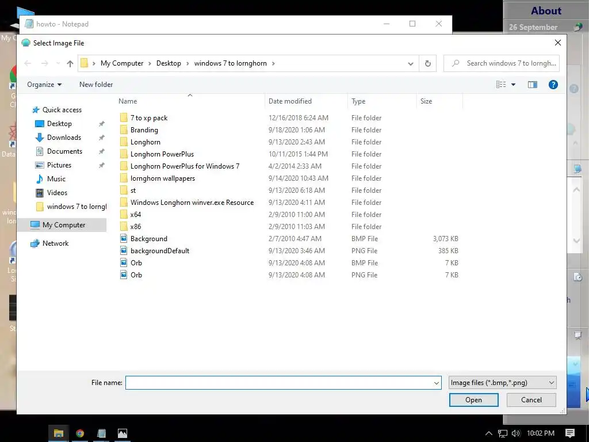Viewport: 589px width, 442px height.
Task: Search windows 7 to lornghorn box
Action: (x=502, y=63)
